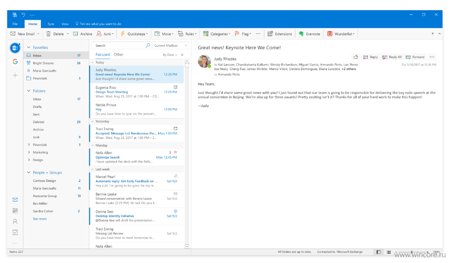
Task: Collapse the Last week message group
Action: point(92,169)
